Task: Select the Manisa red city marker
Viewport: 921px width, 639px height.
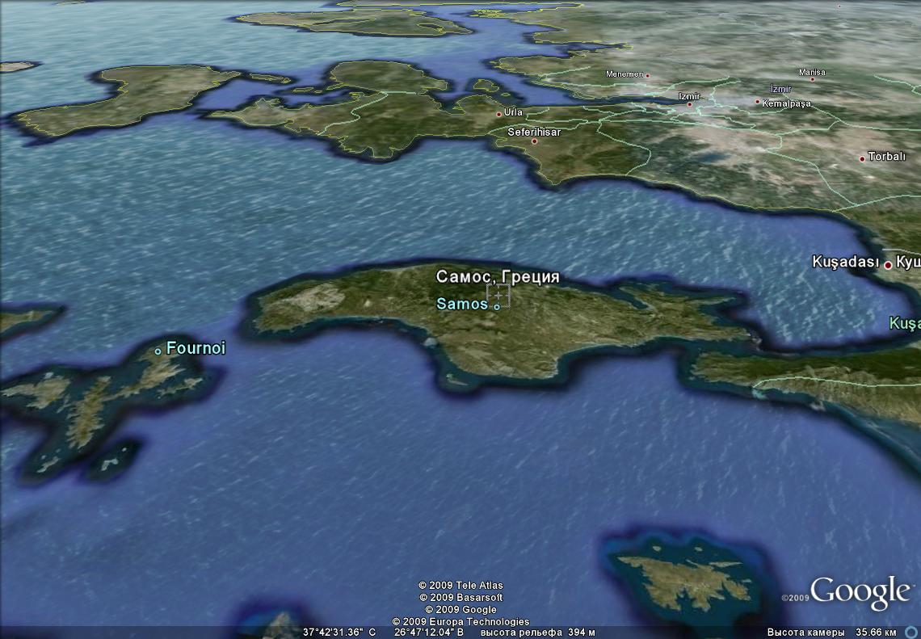Action: [x=812, y=78]
